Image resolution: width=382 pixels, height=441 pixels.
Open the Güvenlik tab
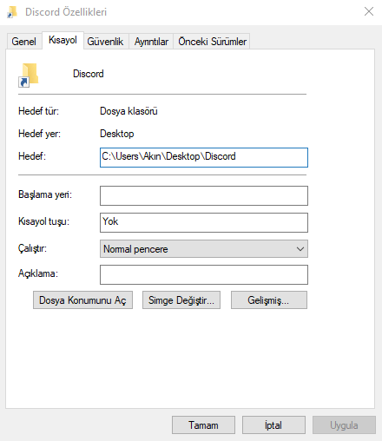(x=105, y=42)
